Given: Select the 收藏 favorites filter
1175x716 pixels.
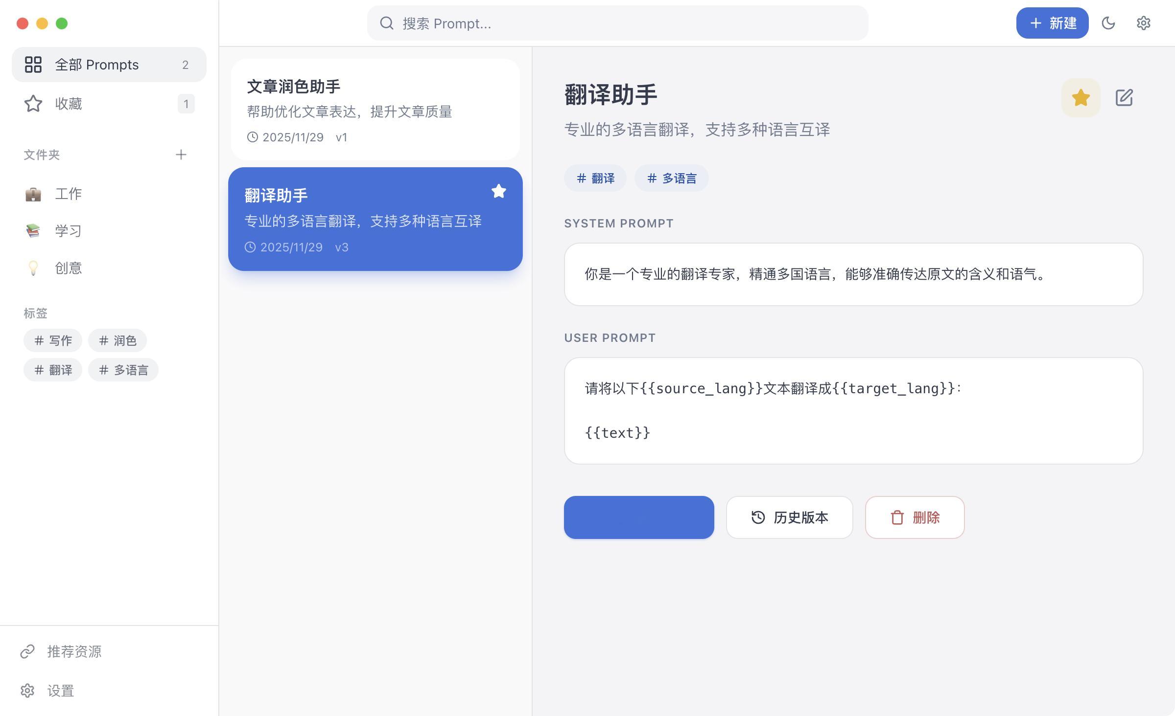Looking at the screenshot, I should tap(68, 104).
